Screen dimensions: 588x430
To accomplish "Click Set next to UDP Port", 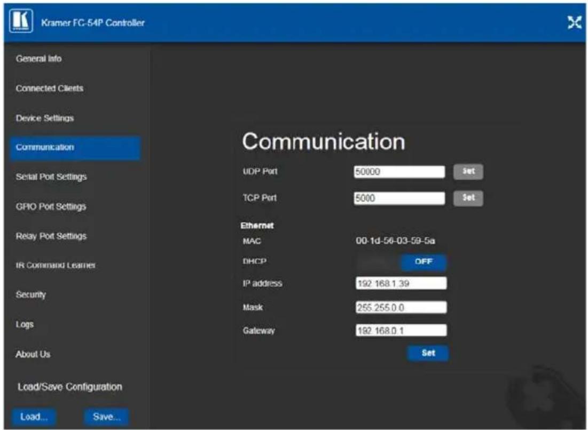I will 468,172.
